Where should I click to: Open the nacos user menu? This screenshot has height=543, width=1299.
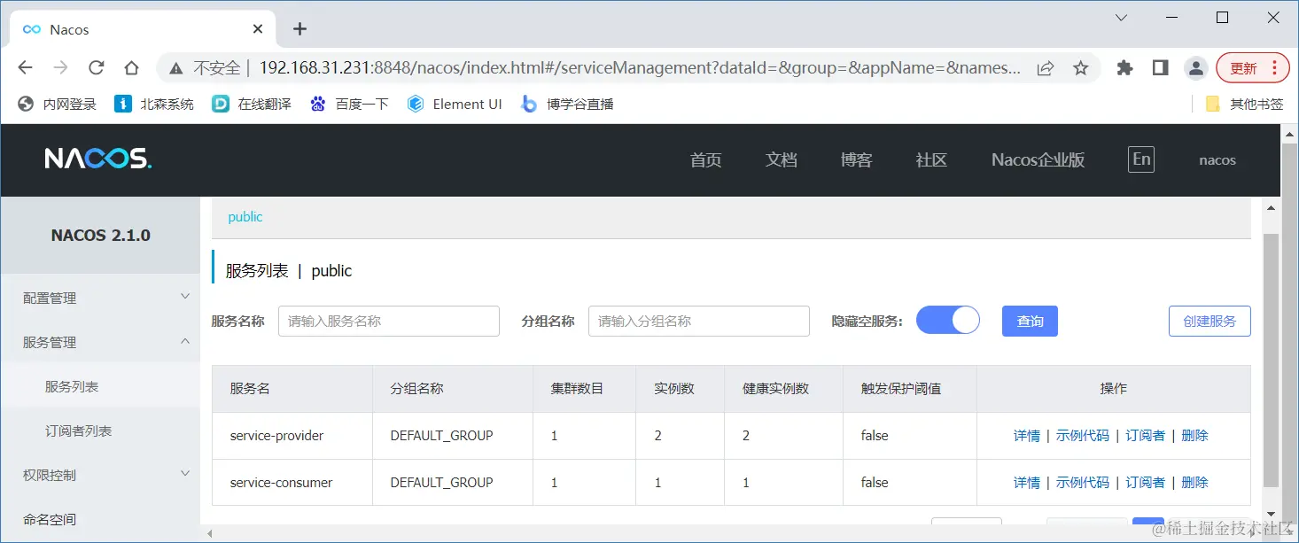tap(1217, 160)
